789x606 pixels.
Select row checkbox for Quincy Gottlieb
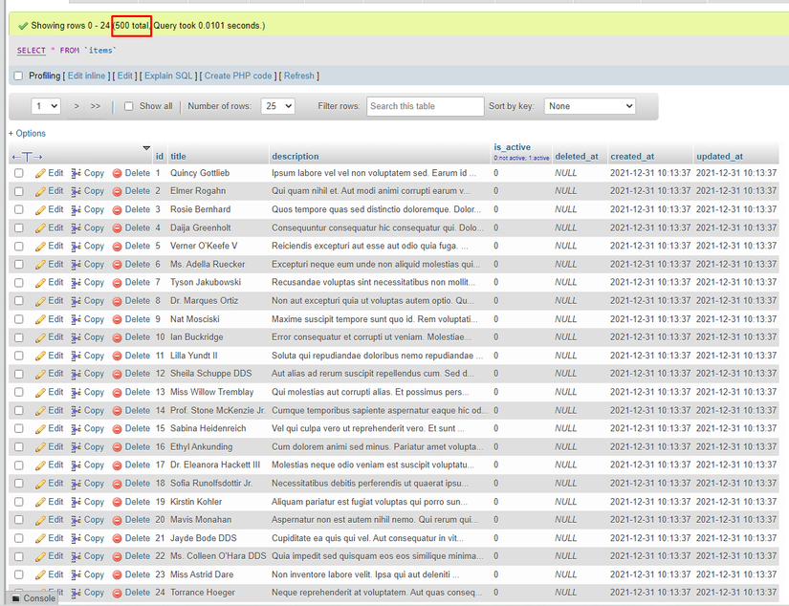19,173
